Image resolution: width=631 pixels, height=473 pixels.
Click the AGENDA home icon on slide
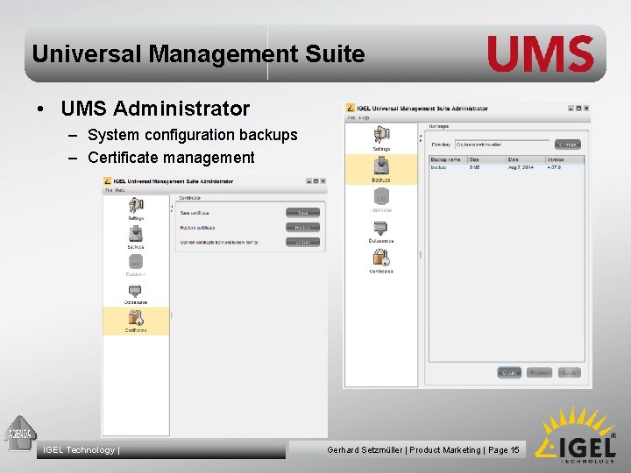[19, 434]
